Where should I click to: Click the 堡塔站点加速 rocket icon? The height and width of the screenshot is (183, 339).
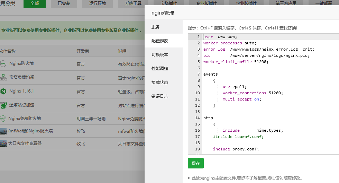coord(3,105)
